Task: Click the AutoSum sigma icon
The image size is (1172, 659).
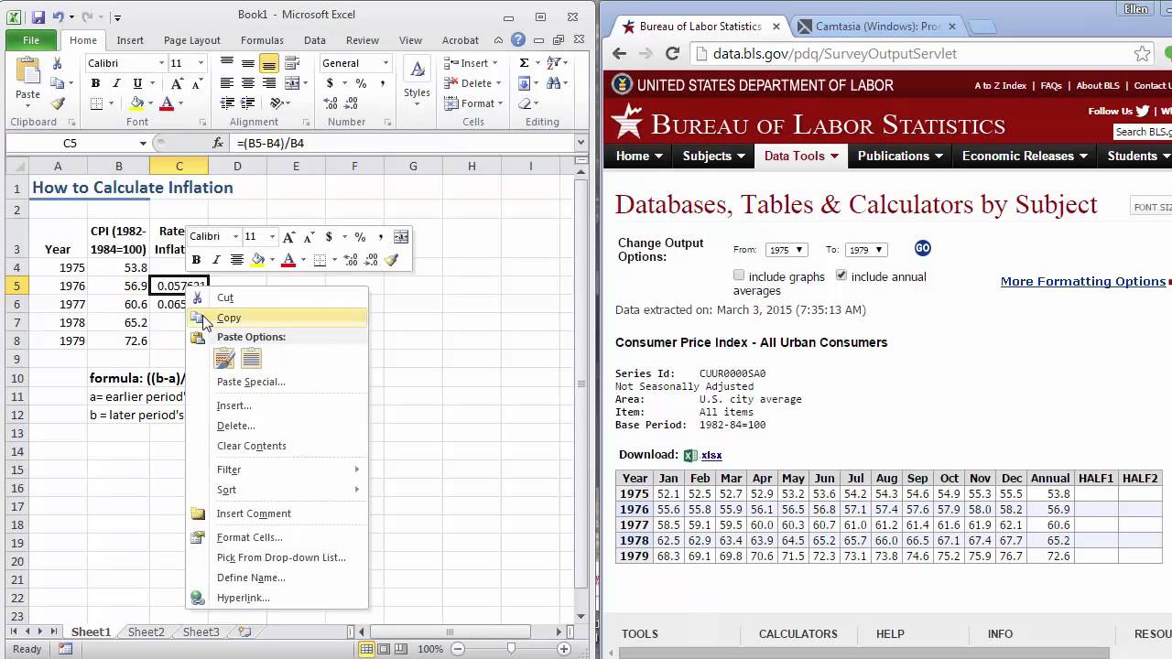Action: [524, 63]
